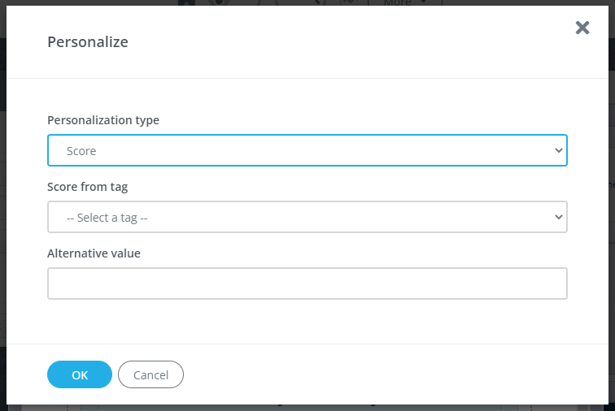
Task: Click the dimmed More button behind the dialog
Action: pos(405,2)
